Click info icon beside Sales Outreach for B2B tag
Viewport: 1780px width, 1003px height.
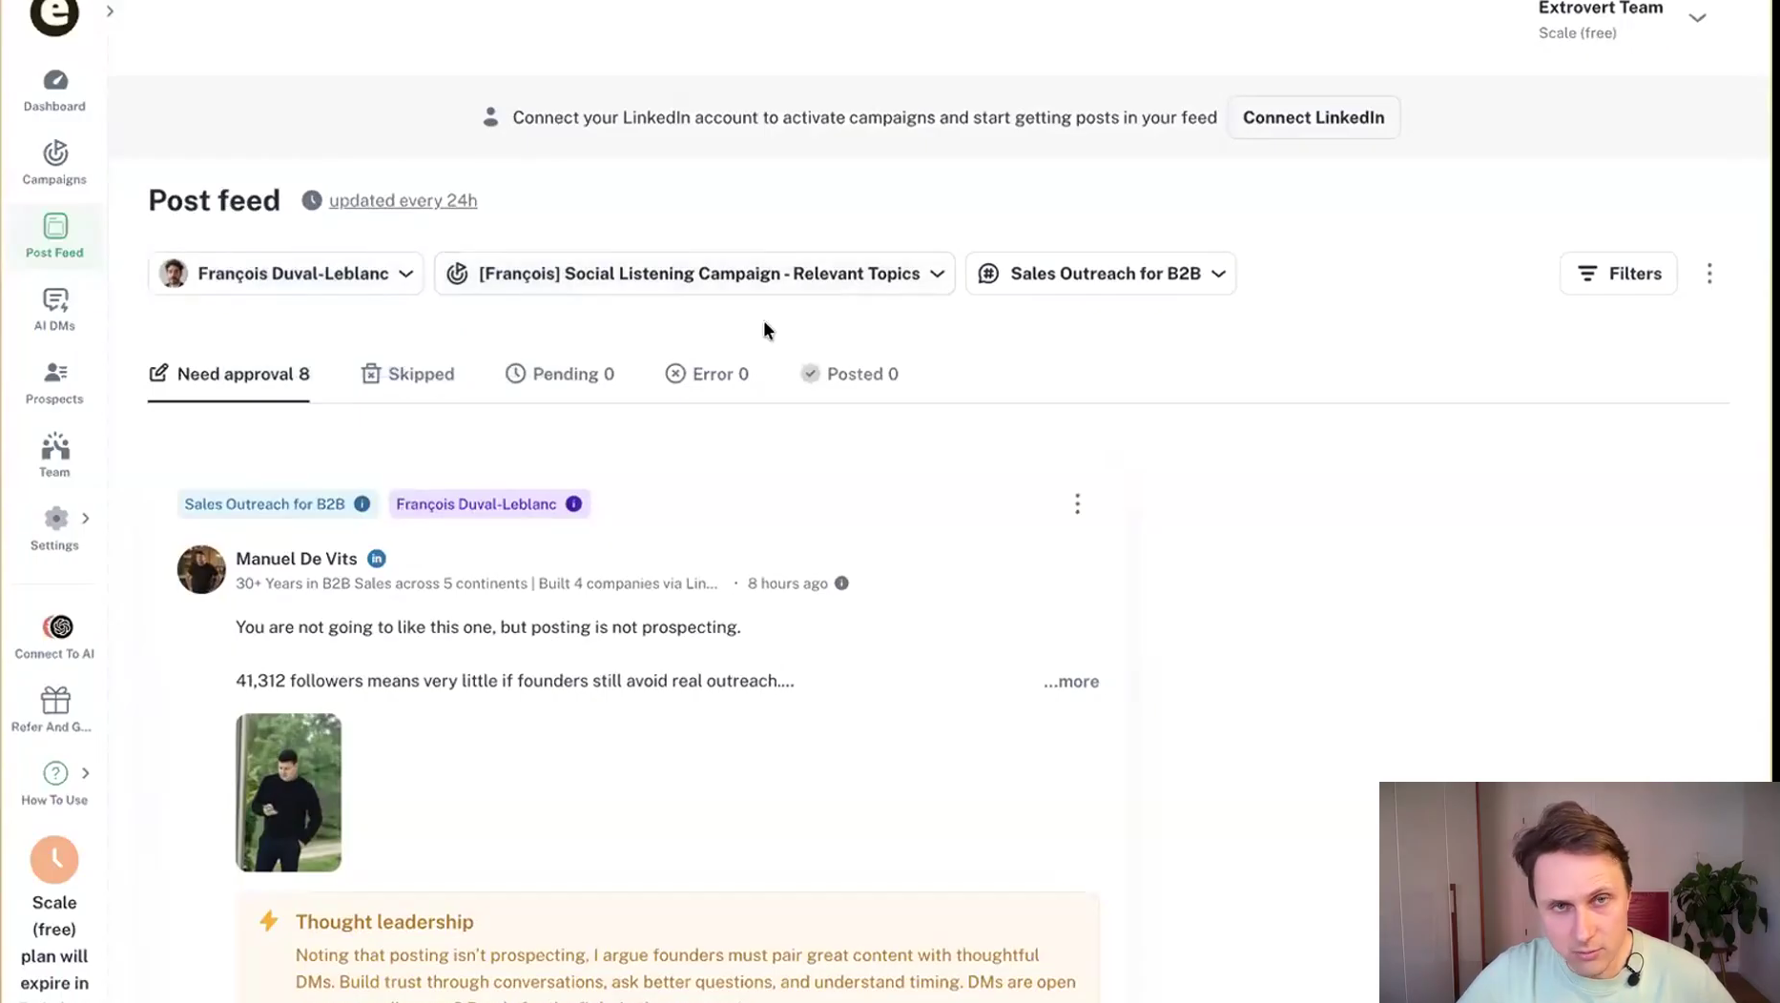click(x=362, y=504)
